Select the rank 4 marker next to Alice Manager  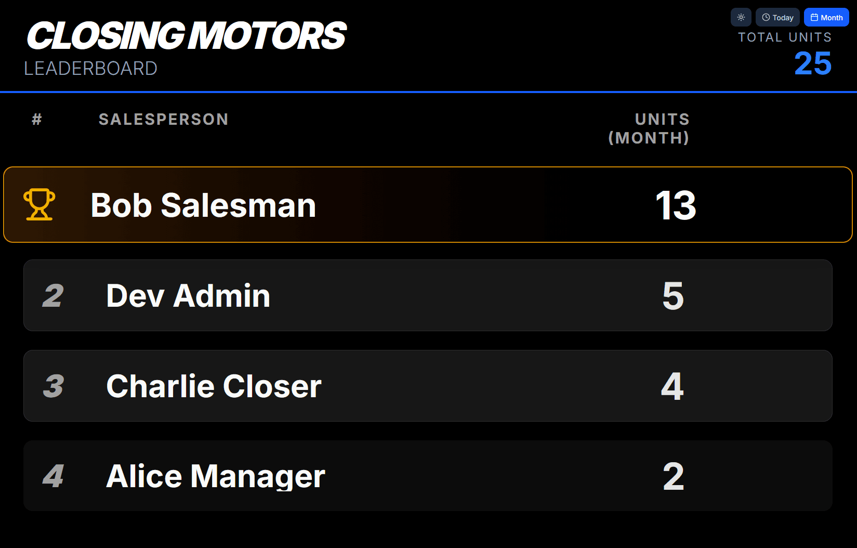(52, 476)
